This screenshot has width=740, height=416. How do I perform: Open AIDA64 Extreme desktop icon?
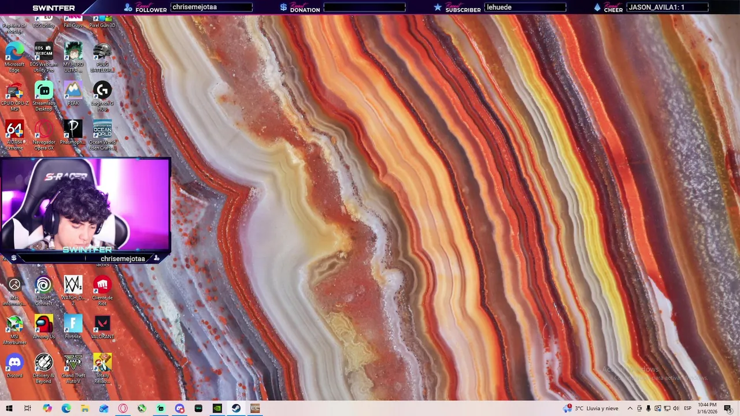[x=14, y=135]
